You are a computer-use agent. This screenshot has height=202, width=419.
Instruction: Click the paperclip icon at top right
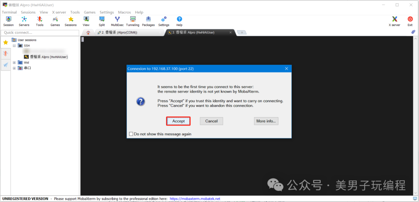point(413,32)
